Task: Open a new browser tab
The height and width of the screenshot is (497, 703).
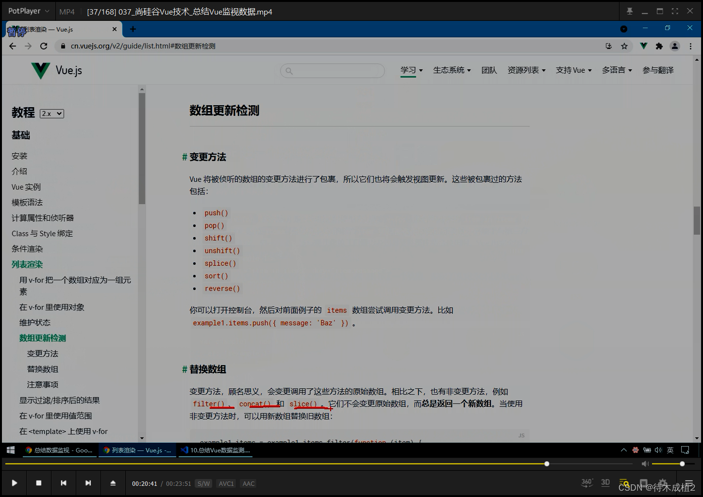Action: [133, 29]
